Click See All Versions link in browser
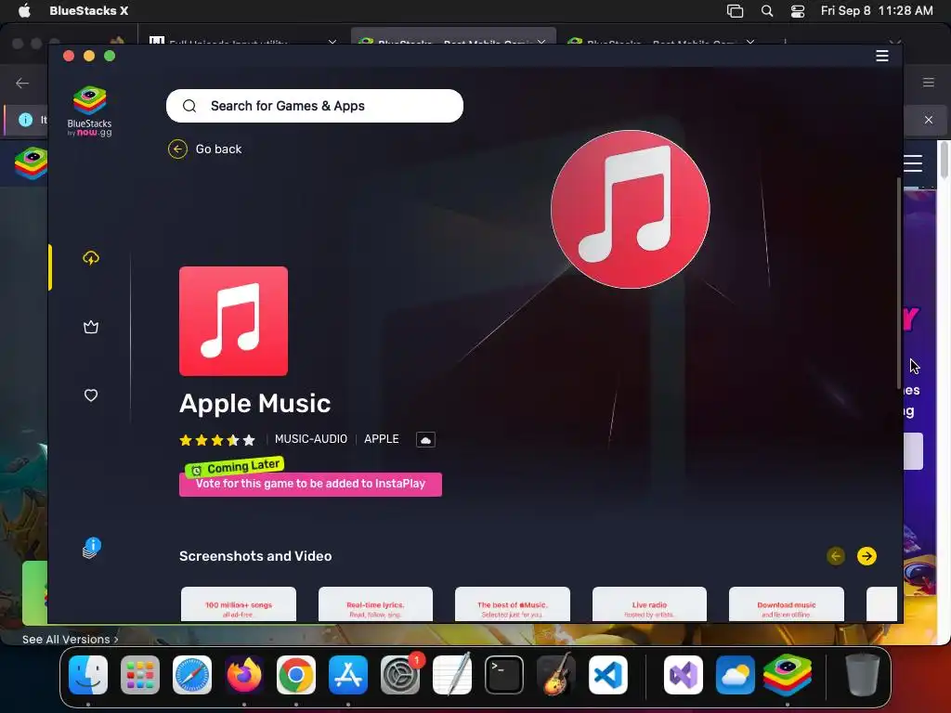Screen dimensions: 951x713 pyautogui.click(x=71, y=639)
